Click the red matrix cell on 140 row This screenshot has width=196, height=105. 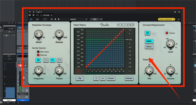[86, 67]
